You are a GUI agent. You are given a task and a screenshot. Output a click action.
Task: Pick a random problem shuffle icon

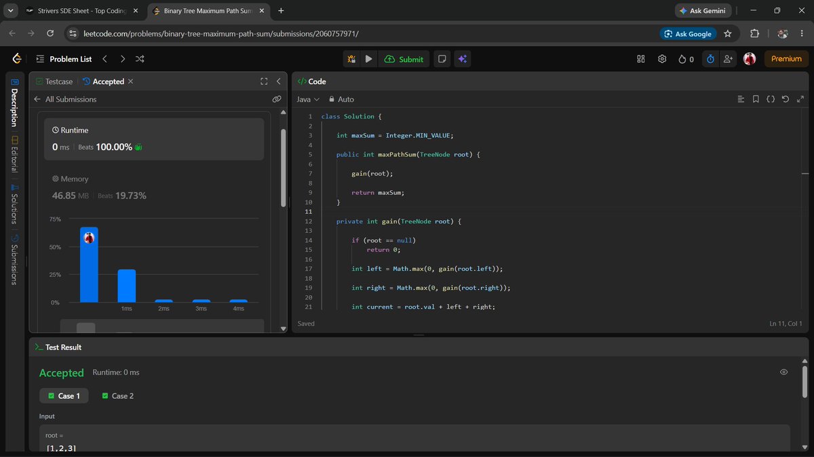(140, 59)
